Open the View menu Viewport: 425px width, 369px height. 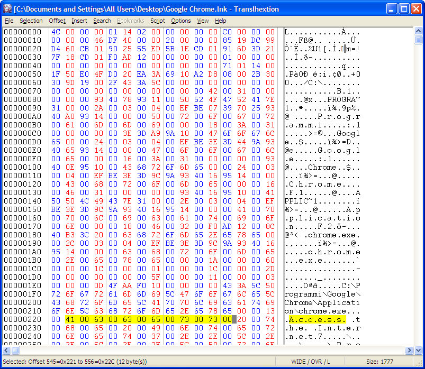(x=203, y=21)
